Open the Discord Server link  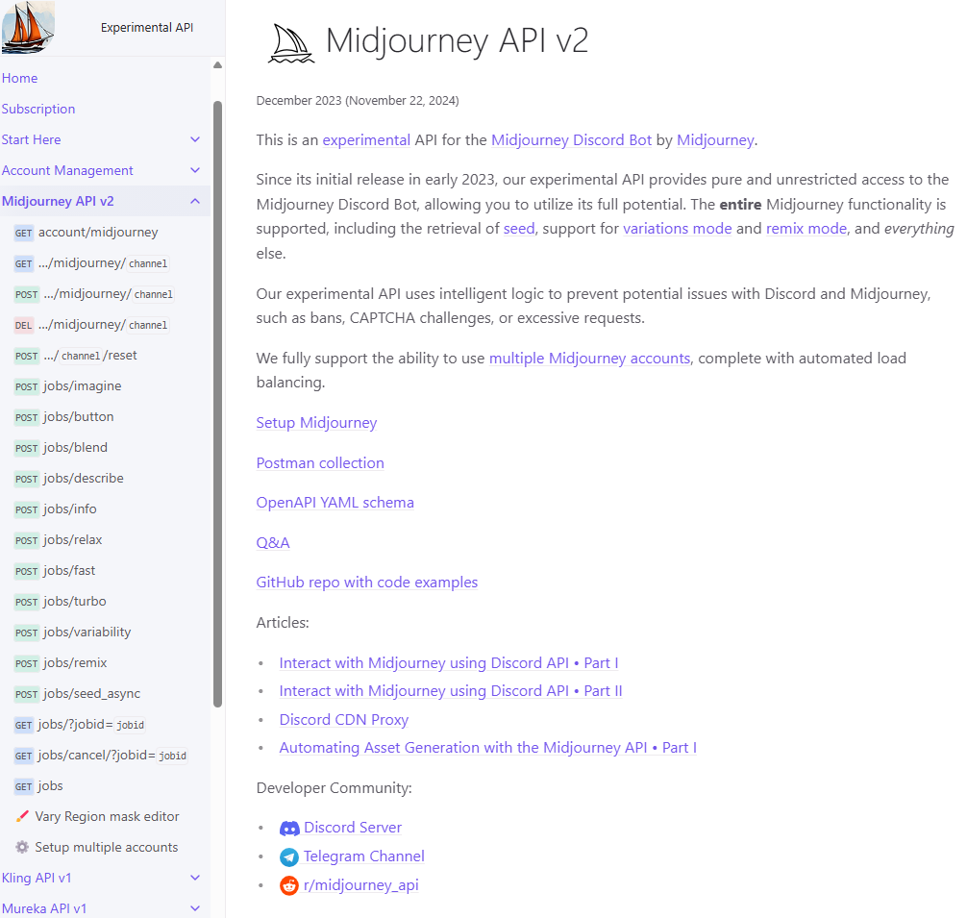coord(353,828)
